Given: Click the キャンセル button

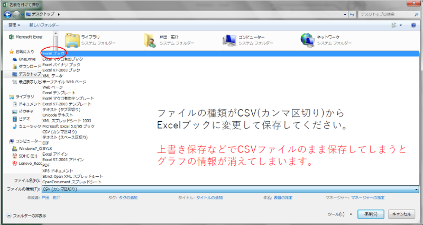Looking at the screenshot, I should 401,214.
